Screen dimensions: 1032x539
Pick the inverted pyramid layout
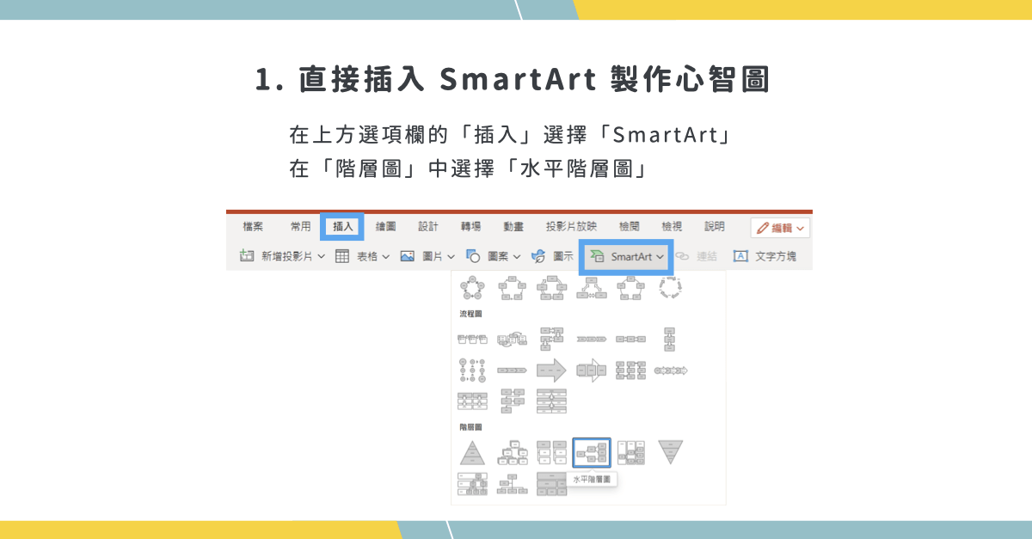[x=670, y=452]
